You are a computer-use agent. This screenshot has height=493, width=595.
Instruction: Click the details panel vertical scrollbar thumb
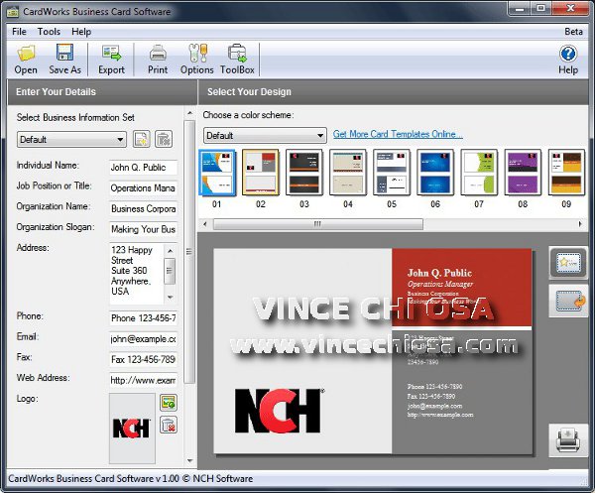click(x=189, y=252)
